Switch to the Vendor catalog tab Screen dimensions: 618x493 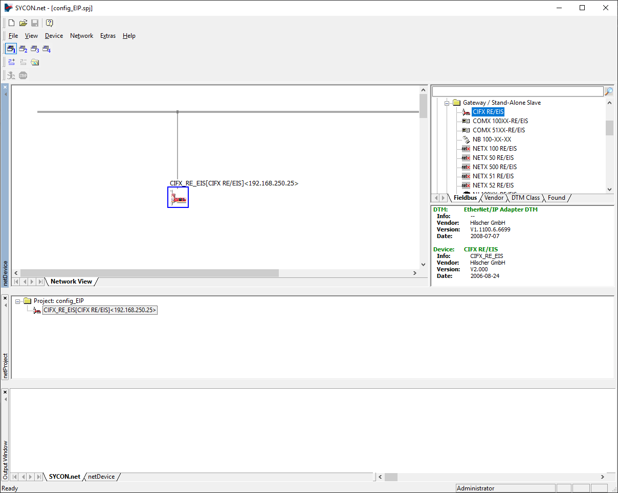click(494, 198)
